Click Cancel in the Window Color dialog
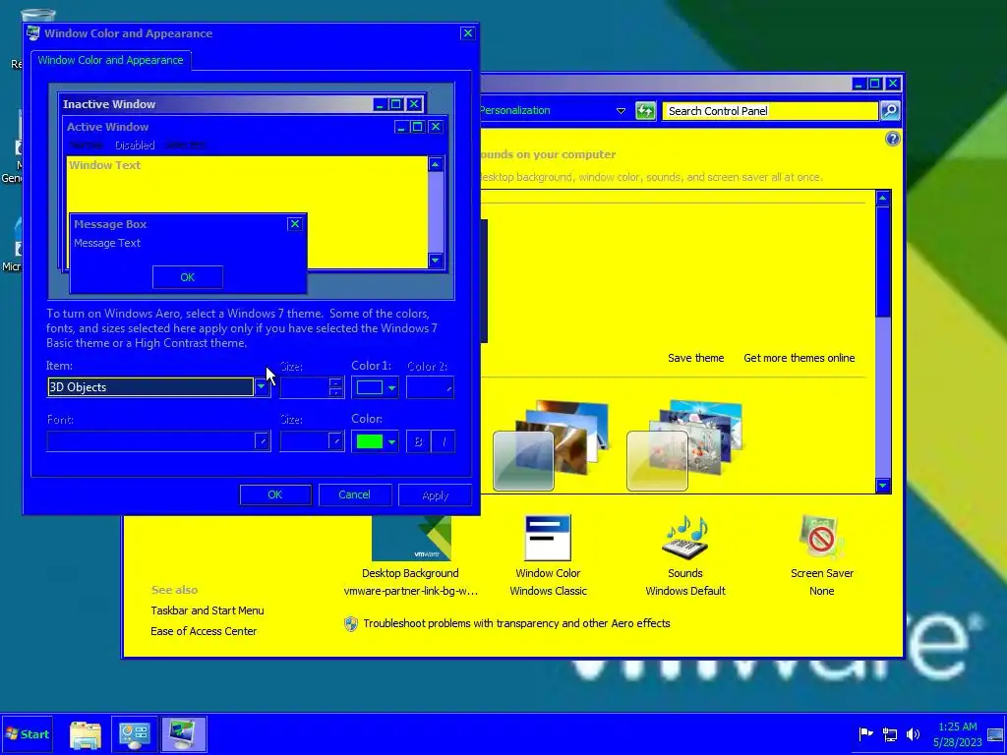 (x=354, y=494)
